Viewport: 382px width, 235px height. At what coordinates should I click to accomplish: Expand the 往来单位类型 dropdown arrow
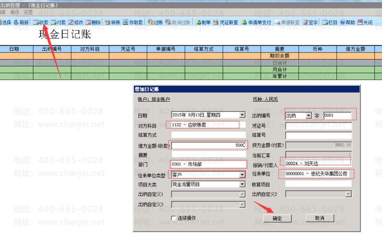pyautogui.click(x=242, y=175)
